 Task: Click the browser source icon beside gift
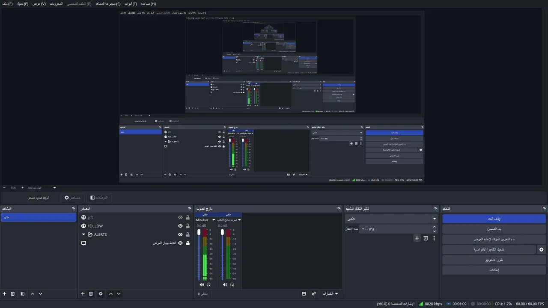83,217
